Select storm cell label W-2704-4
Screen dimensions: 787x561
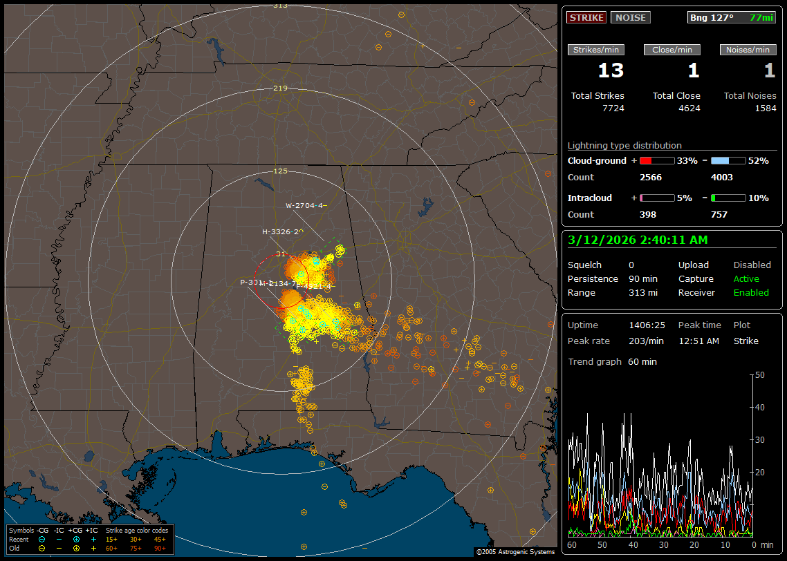point(306,205)
